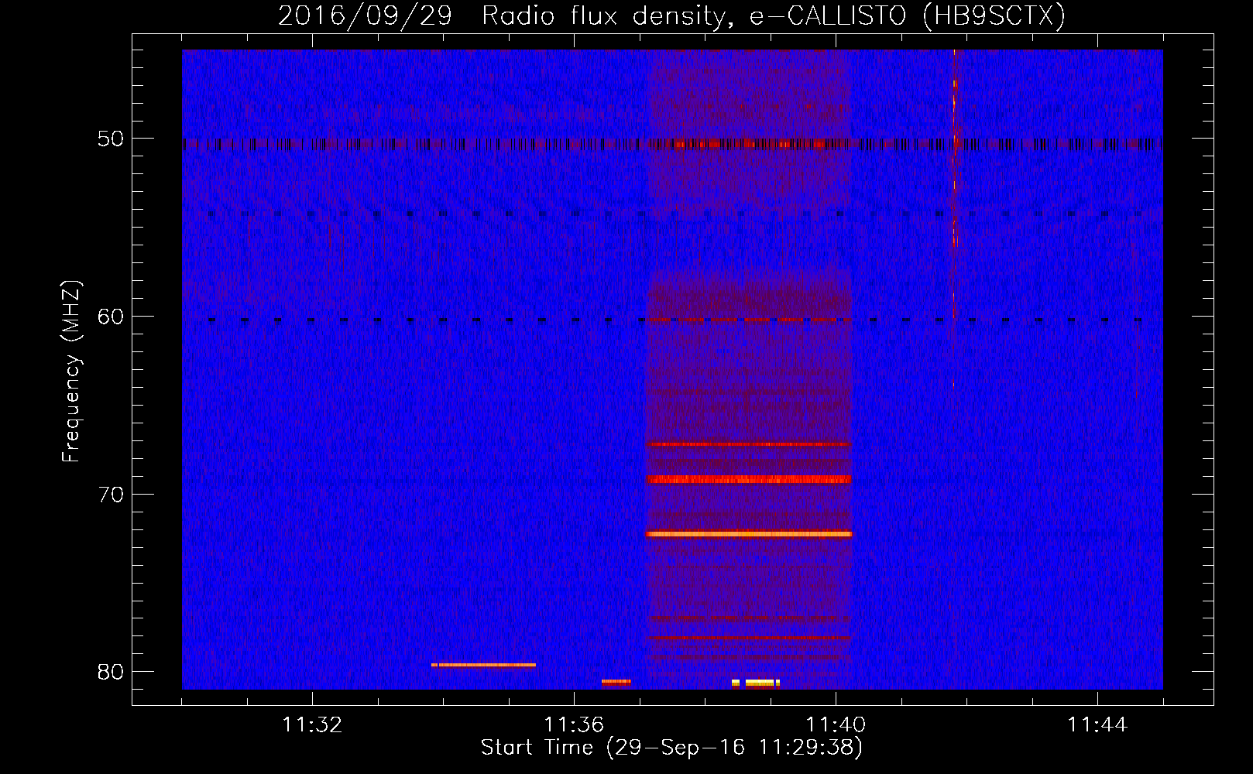Click the vertical red spike near 11:42
This screenshot has height=774, width=1253.
tap(955, 149)
